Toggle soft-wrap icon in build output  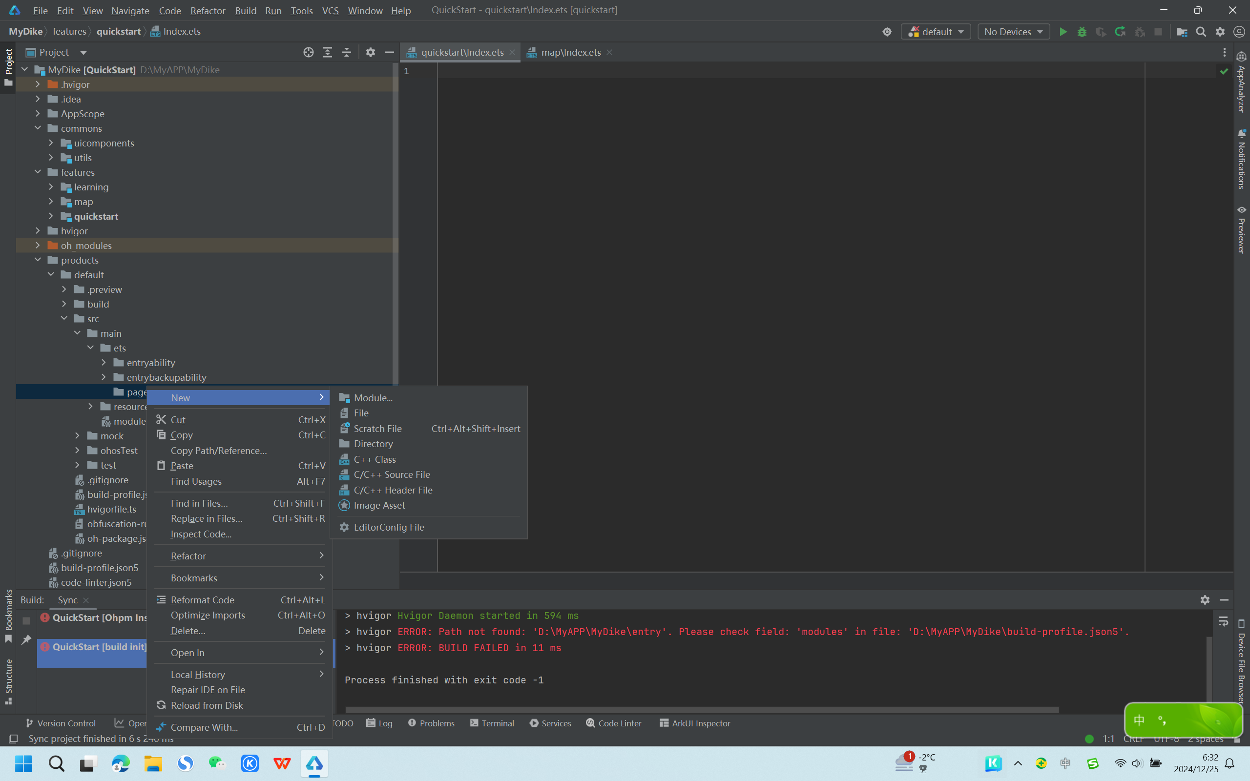pos(1223,621)
